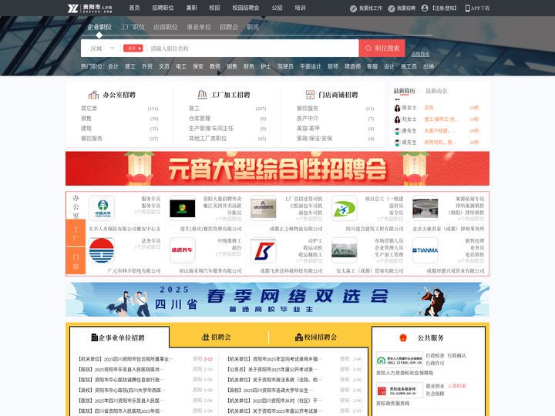Select the orange 门店 side tab
Viewport: 555px width, 416px height.
76,261
